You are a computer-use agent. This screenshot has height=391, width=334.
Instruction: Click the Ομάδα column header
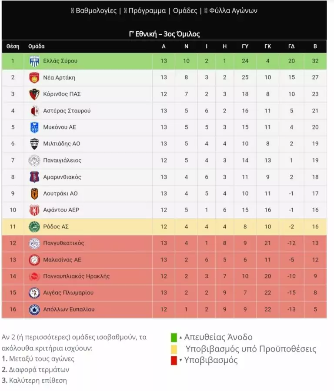coord(37,46)
